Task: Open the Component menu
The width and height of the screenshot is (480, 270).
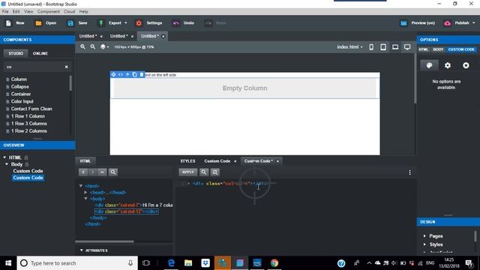Action: point(49,12)
